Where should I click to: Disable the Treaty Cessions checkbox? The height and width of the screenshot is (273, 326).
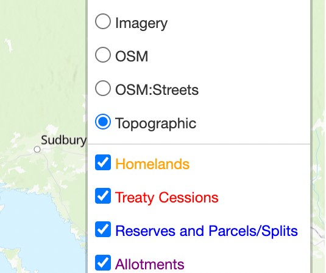coord(103,196)
